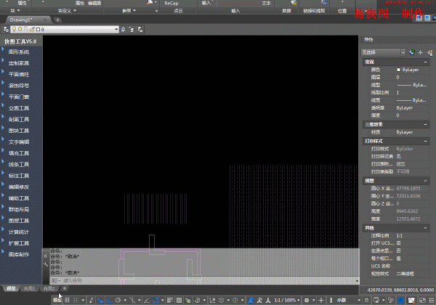Switch to 模型 model tab
Image resolution: width=436 pixels, height=305 pixels.
pos(11,288)
